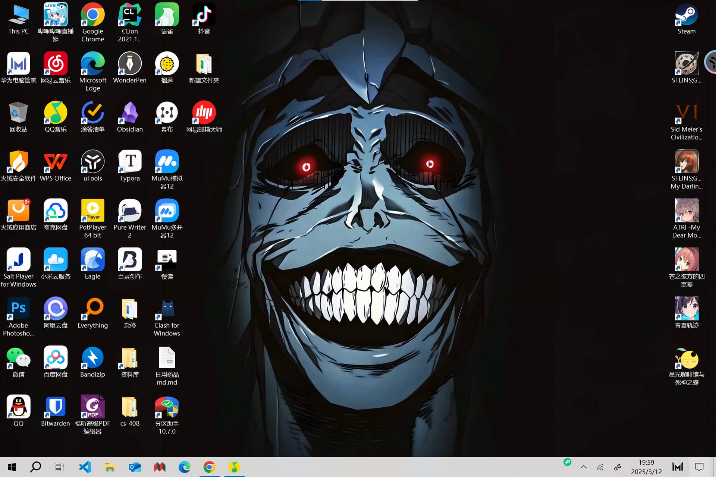The width and height of the screenshot is (716, 477).
Task: Select the 榴莲 desktop shortcut
Action: 167,68
